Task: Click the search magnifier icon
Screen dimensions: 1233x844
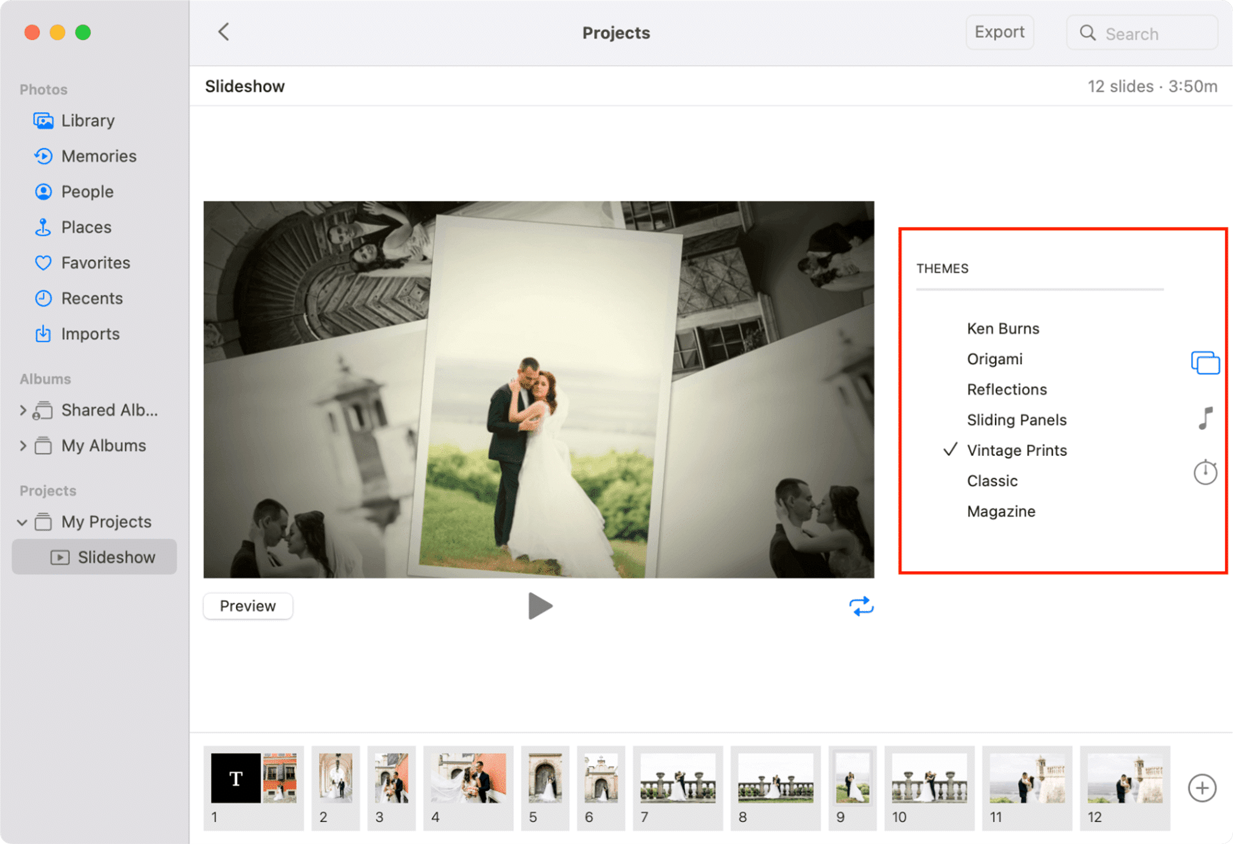Action: point(1087,33)
